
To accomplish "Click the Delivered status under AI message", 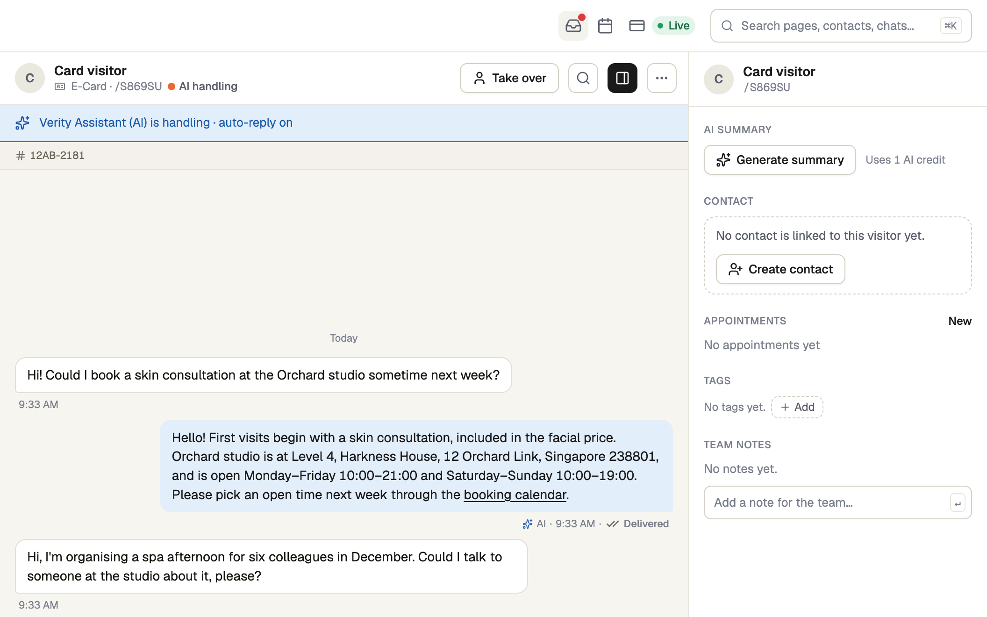I will click(x=646, y=524).
